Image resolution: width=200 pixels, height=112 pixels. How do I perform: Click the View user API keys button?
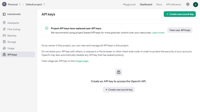(x=180, y=30)
